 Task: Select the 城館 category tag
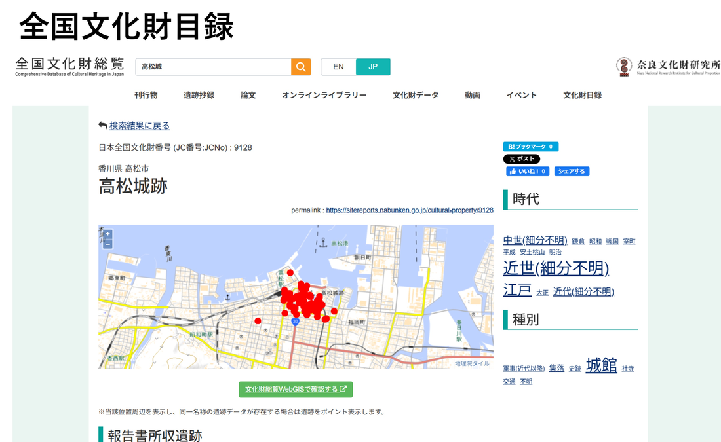pos(601,365)
